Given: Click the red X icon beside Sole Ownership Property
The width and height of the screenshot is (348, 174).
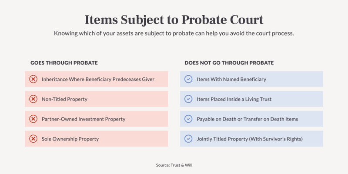Looking at the screenshot, I should pyautogui.click(x=33, y=139).
